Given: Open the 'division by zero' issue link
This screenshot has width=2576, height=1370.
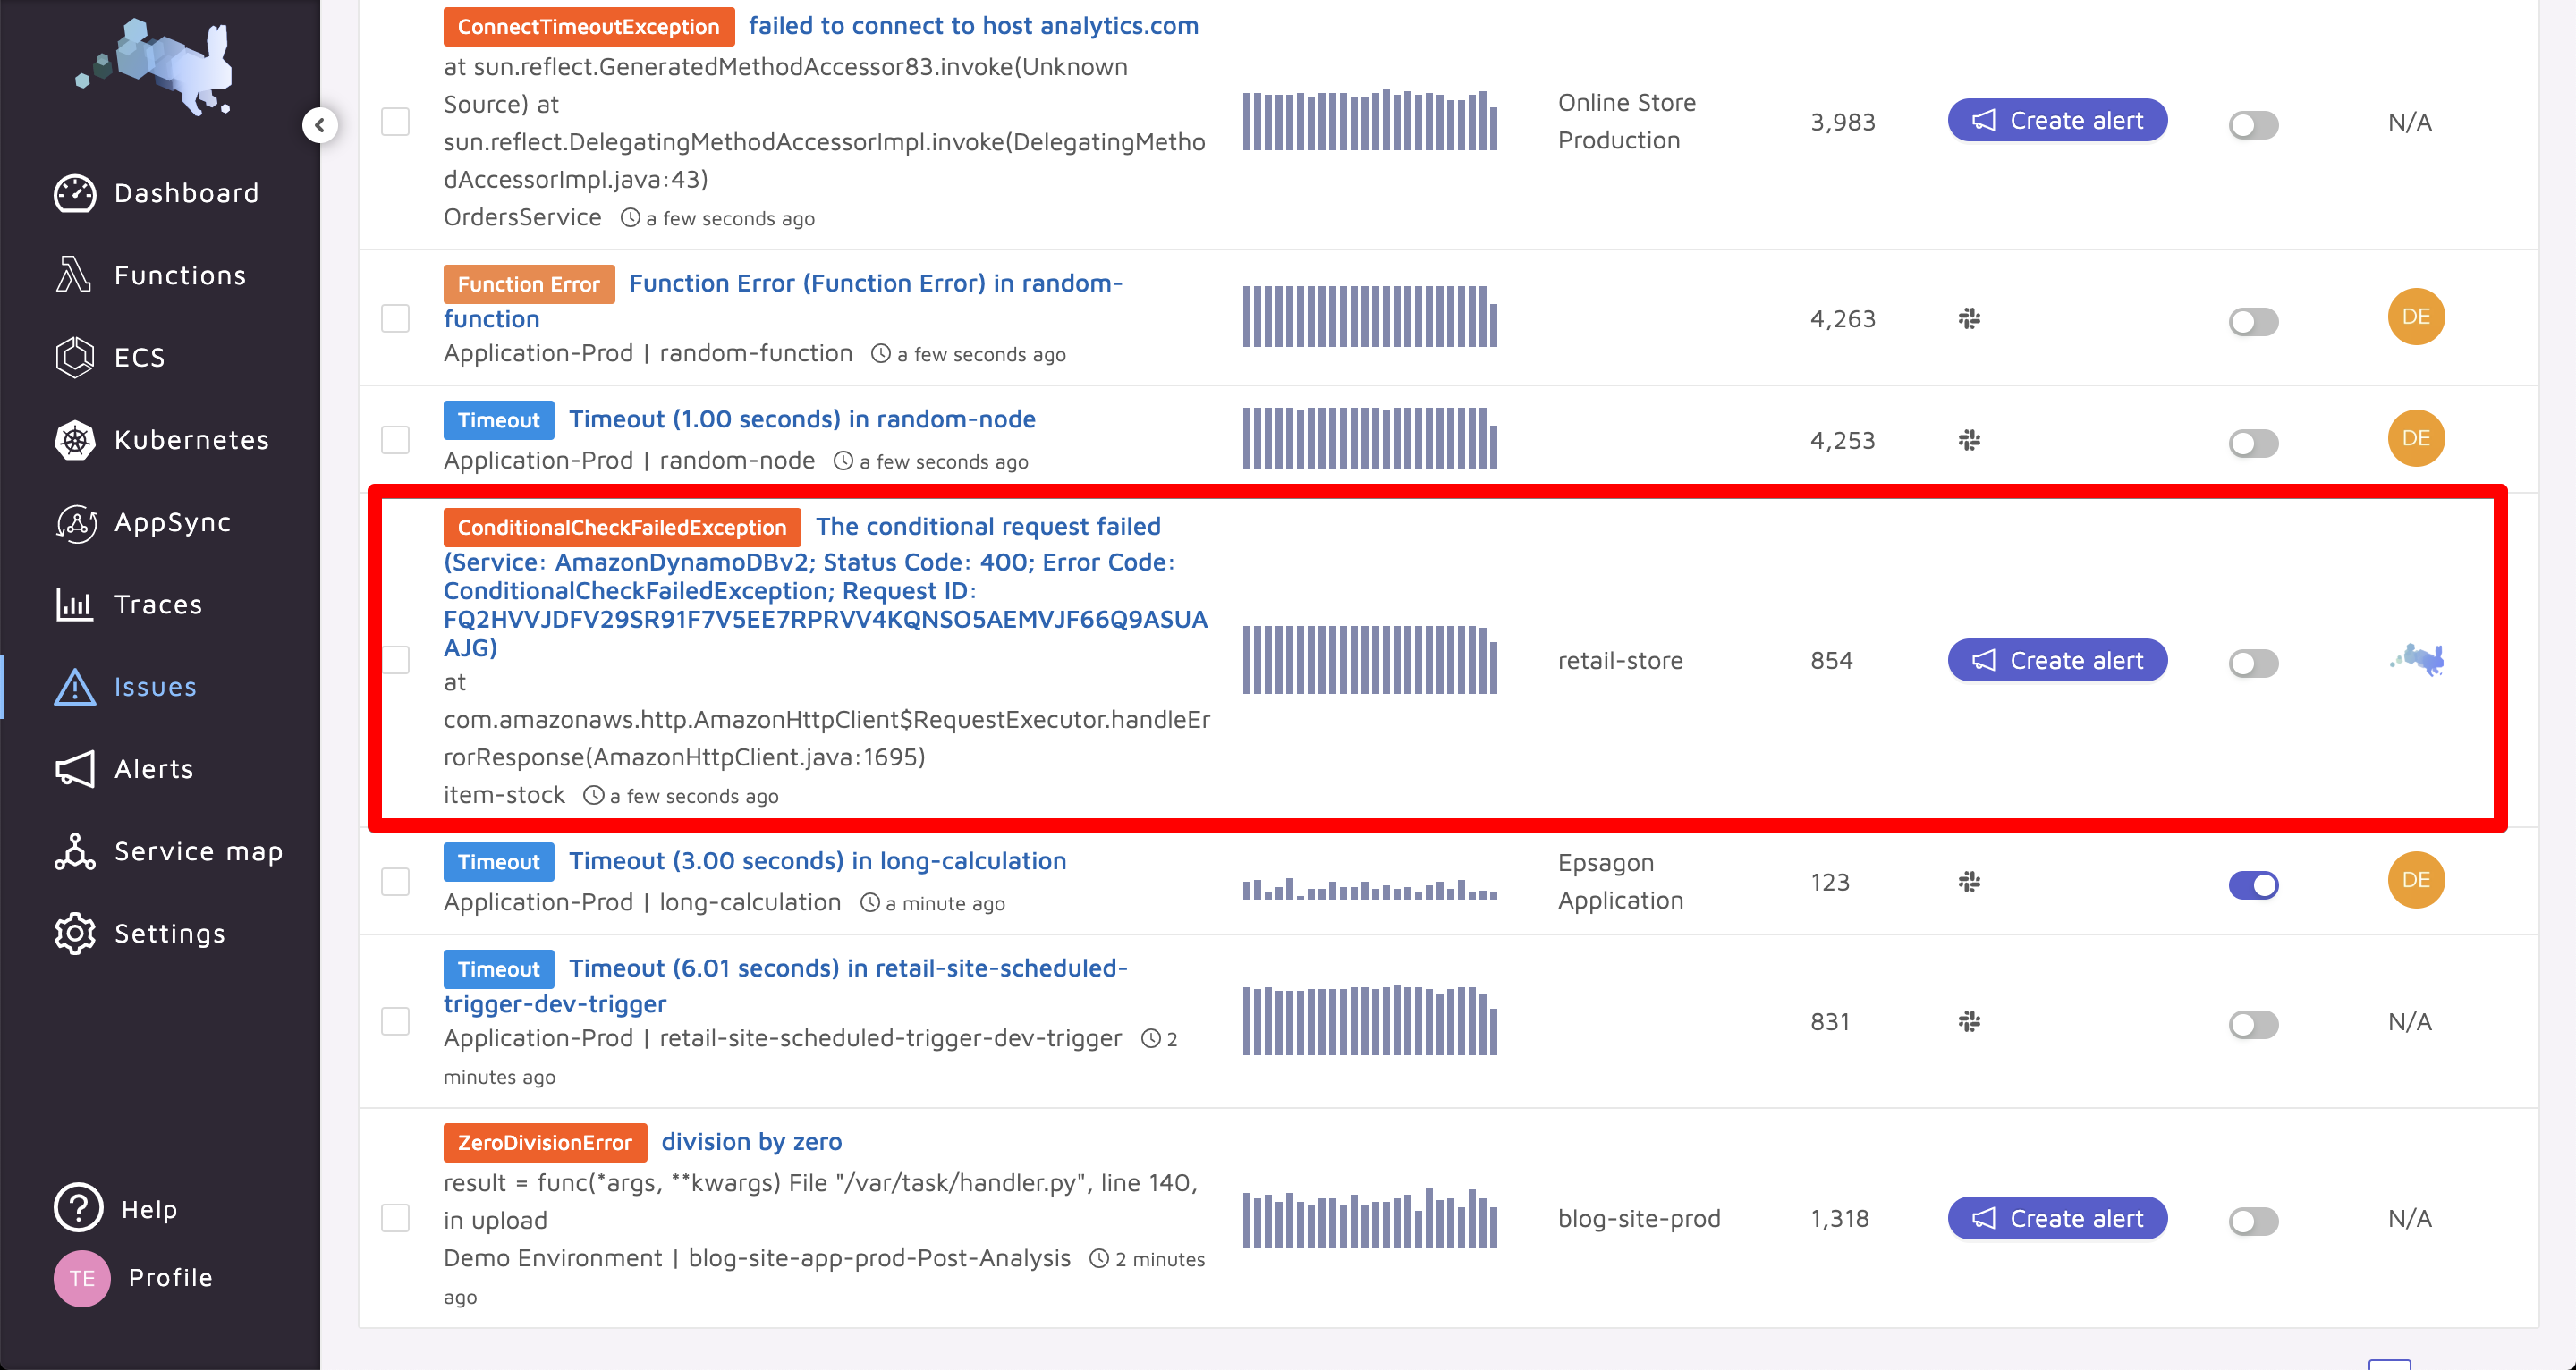Looking at the screenshot, I should 751,1142.
